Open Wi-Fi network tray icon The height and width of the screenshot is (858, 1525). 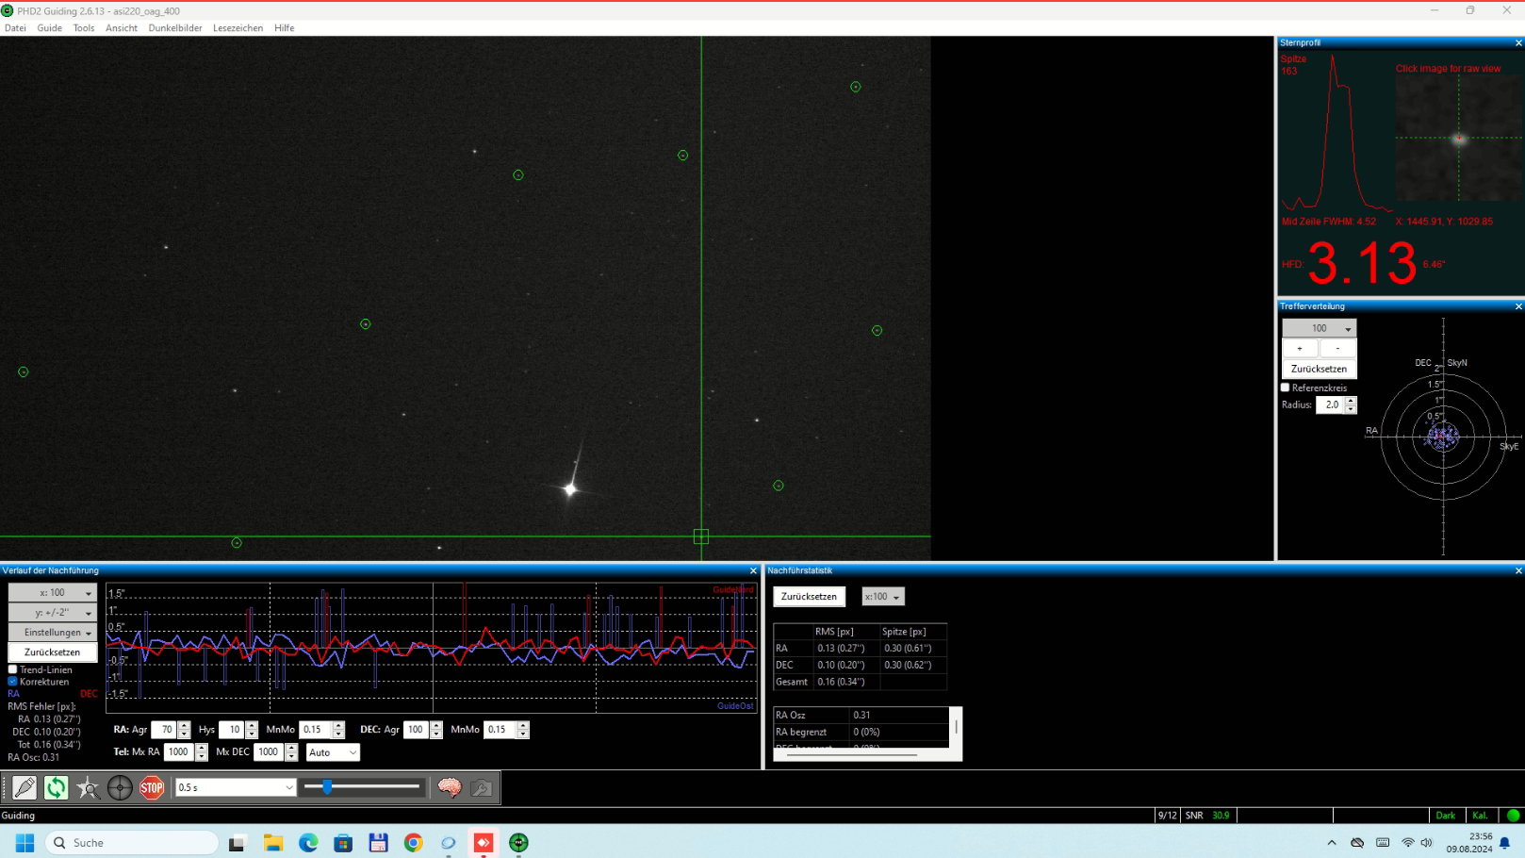pyautogui.click(x=1407, y=843)
